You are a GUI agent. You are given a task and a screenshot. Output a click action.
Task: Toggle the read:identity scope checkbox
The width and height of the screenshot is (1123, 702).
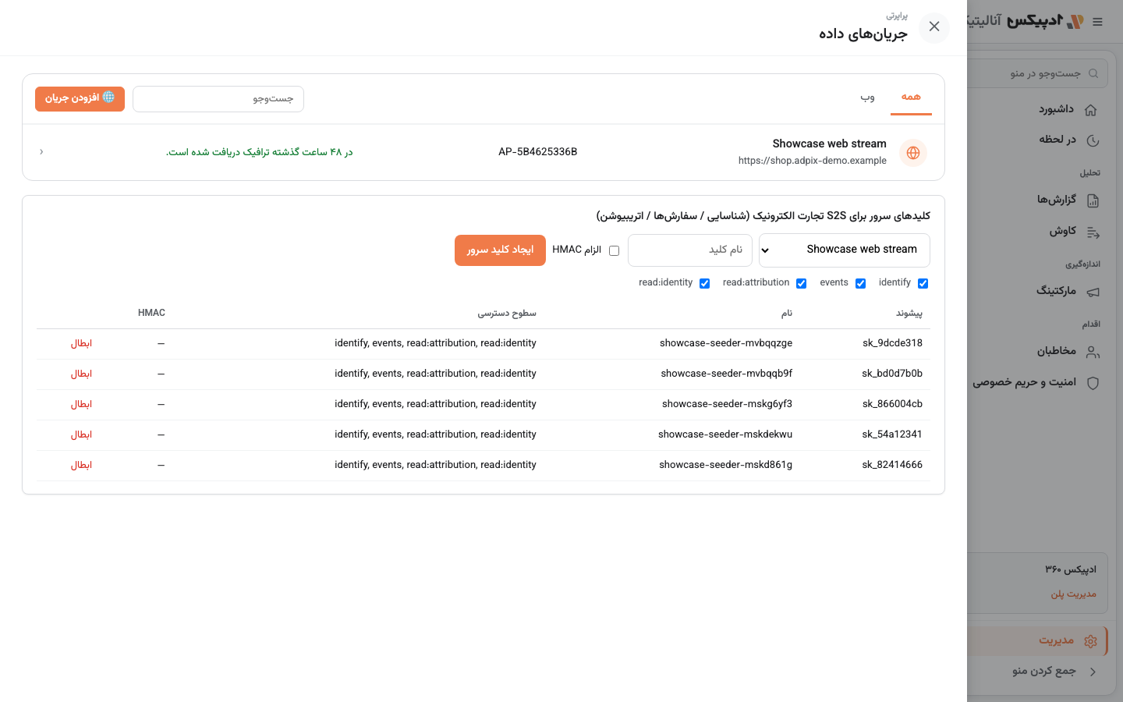click(704, 283)
